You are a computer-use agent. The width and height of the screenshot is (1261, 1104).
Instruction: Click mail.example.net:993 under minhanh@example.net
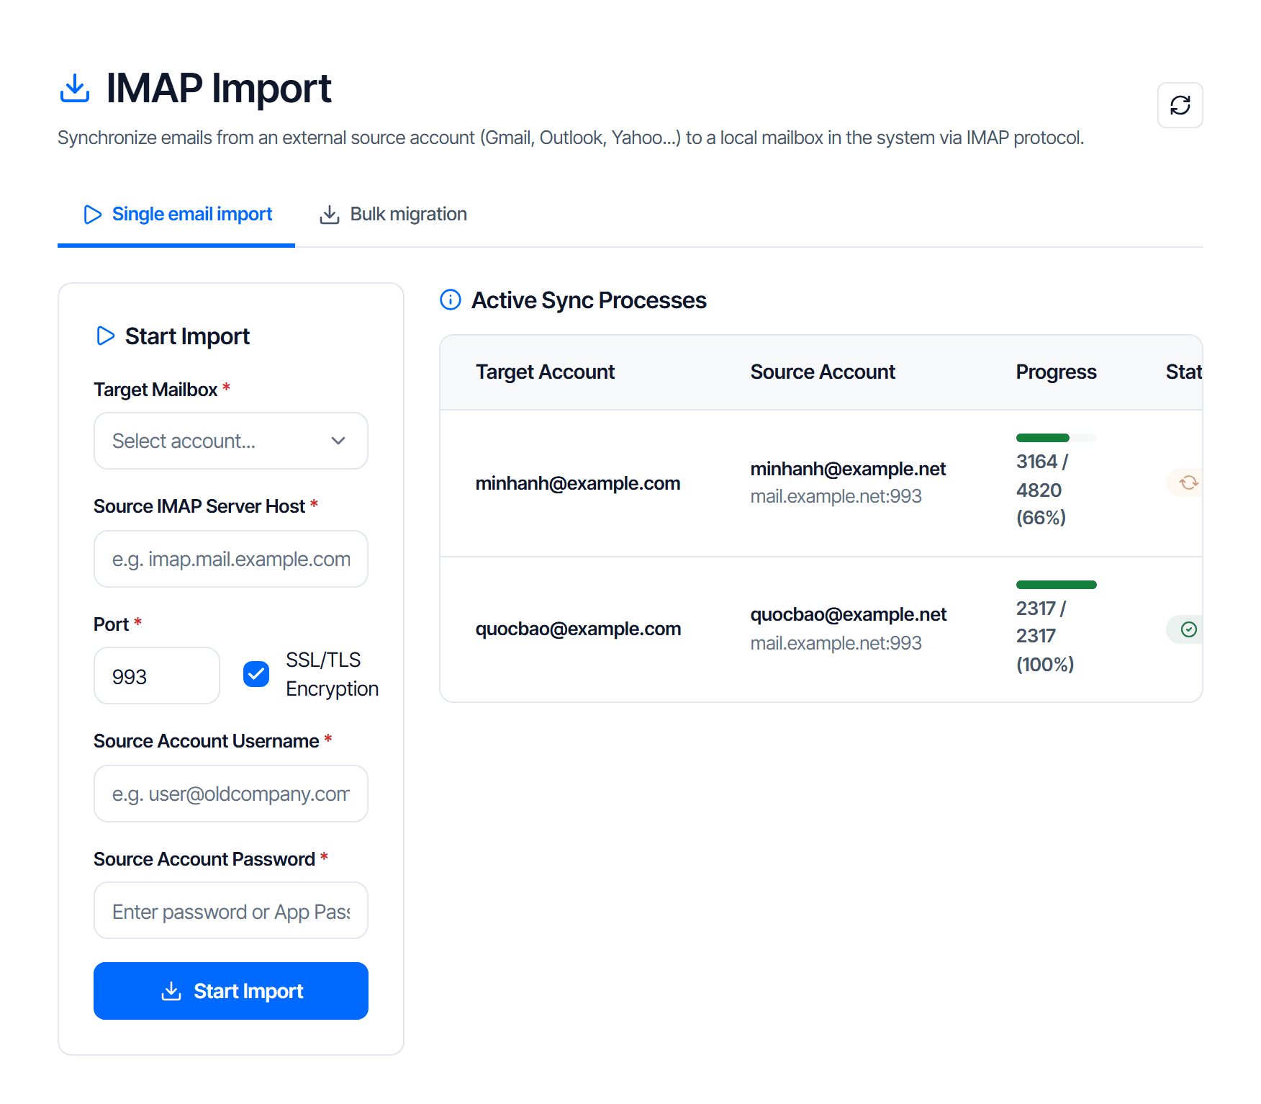(x=836, y=496)
